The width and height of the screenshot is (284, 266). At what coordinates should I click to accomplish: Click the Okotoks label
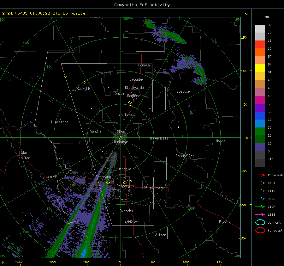pos(126,211)
